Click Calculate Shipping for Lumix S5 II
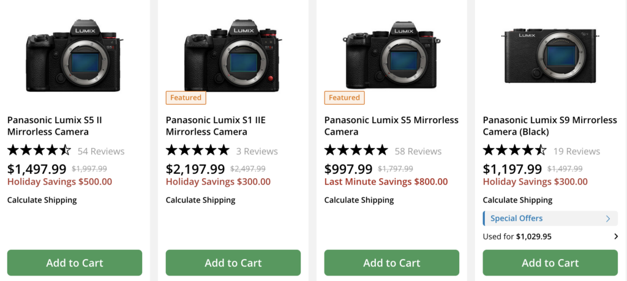Image resolution: width=627 pixels, height=281 pixels. pyautogui.click(x=42, y=200)
